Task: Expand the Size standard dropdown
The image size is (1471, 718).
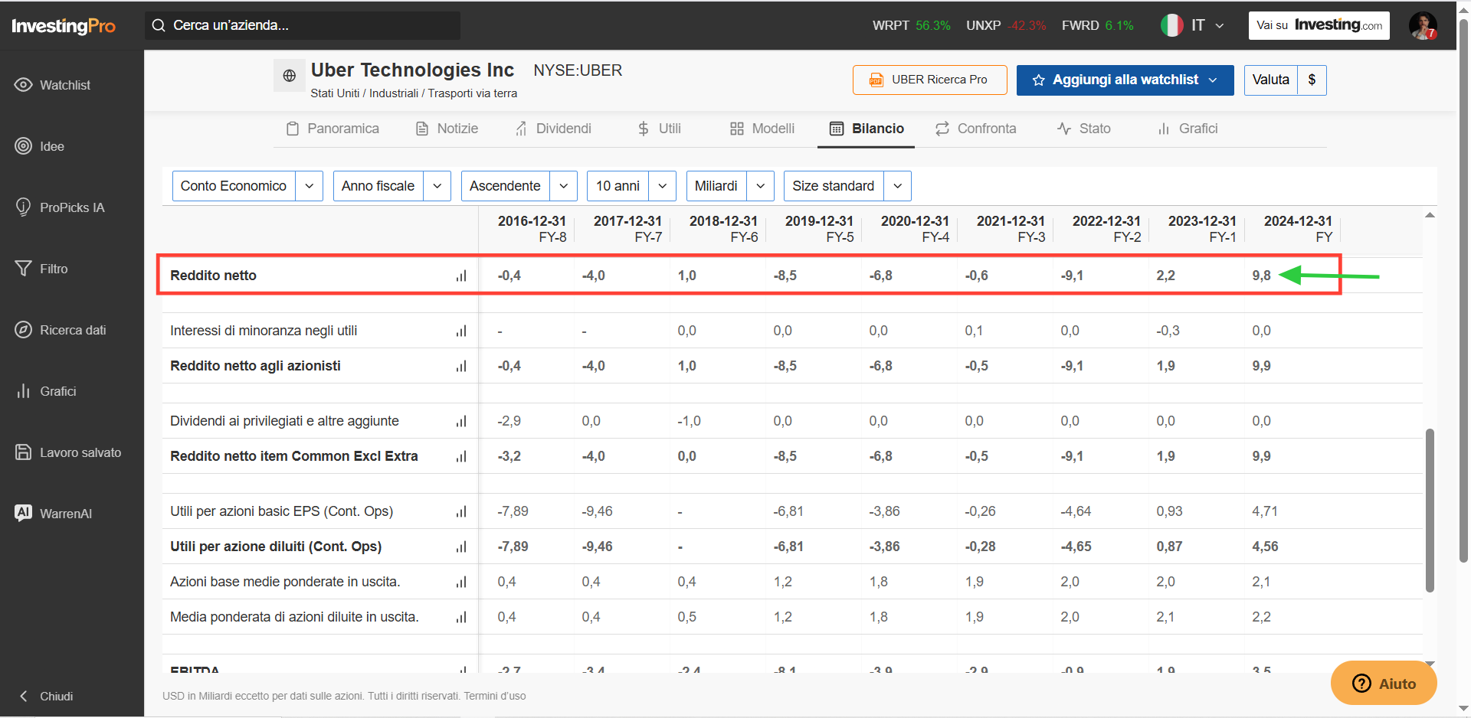Action: click(847, 186)
